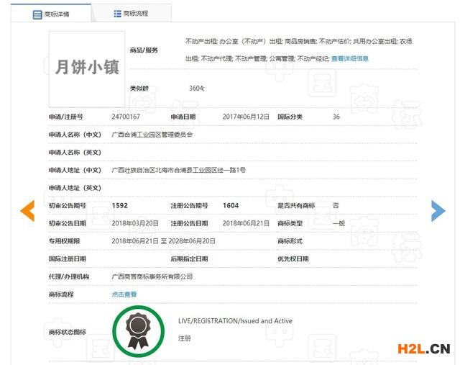Image resolution: width=460 pixels, height=365 pixels.
Task: Go to previous trademark with orange arrow
Action: (x=27, y=209)
